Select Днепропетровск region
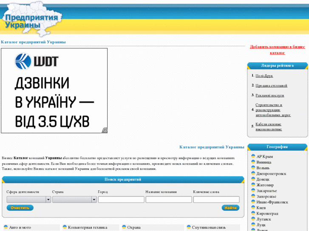Viewport: 309px width, 231px height. 271,174
